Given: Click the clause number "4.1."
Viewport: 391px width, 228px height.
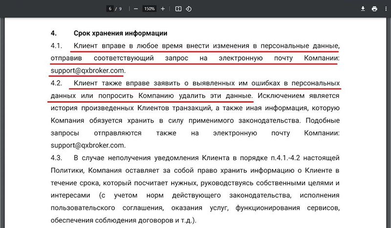Looking at the screenshot, I should tap(56, 46).
